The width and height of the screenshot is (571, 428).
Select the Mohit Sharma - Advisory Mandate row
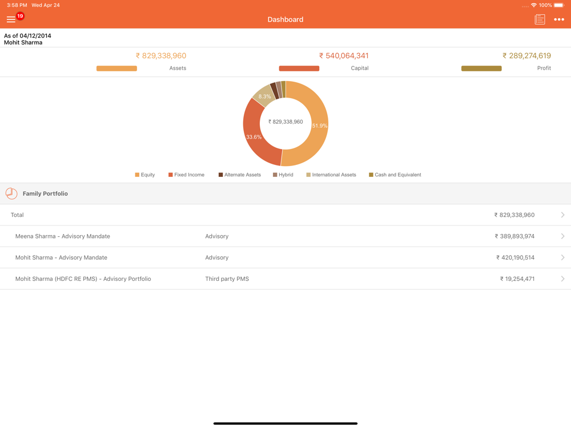point(285,257)
